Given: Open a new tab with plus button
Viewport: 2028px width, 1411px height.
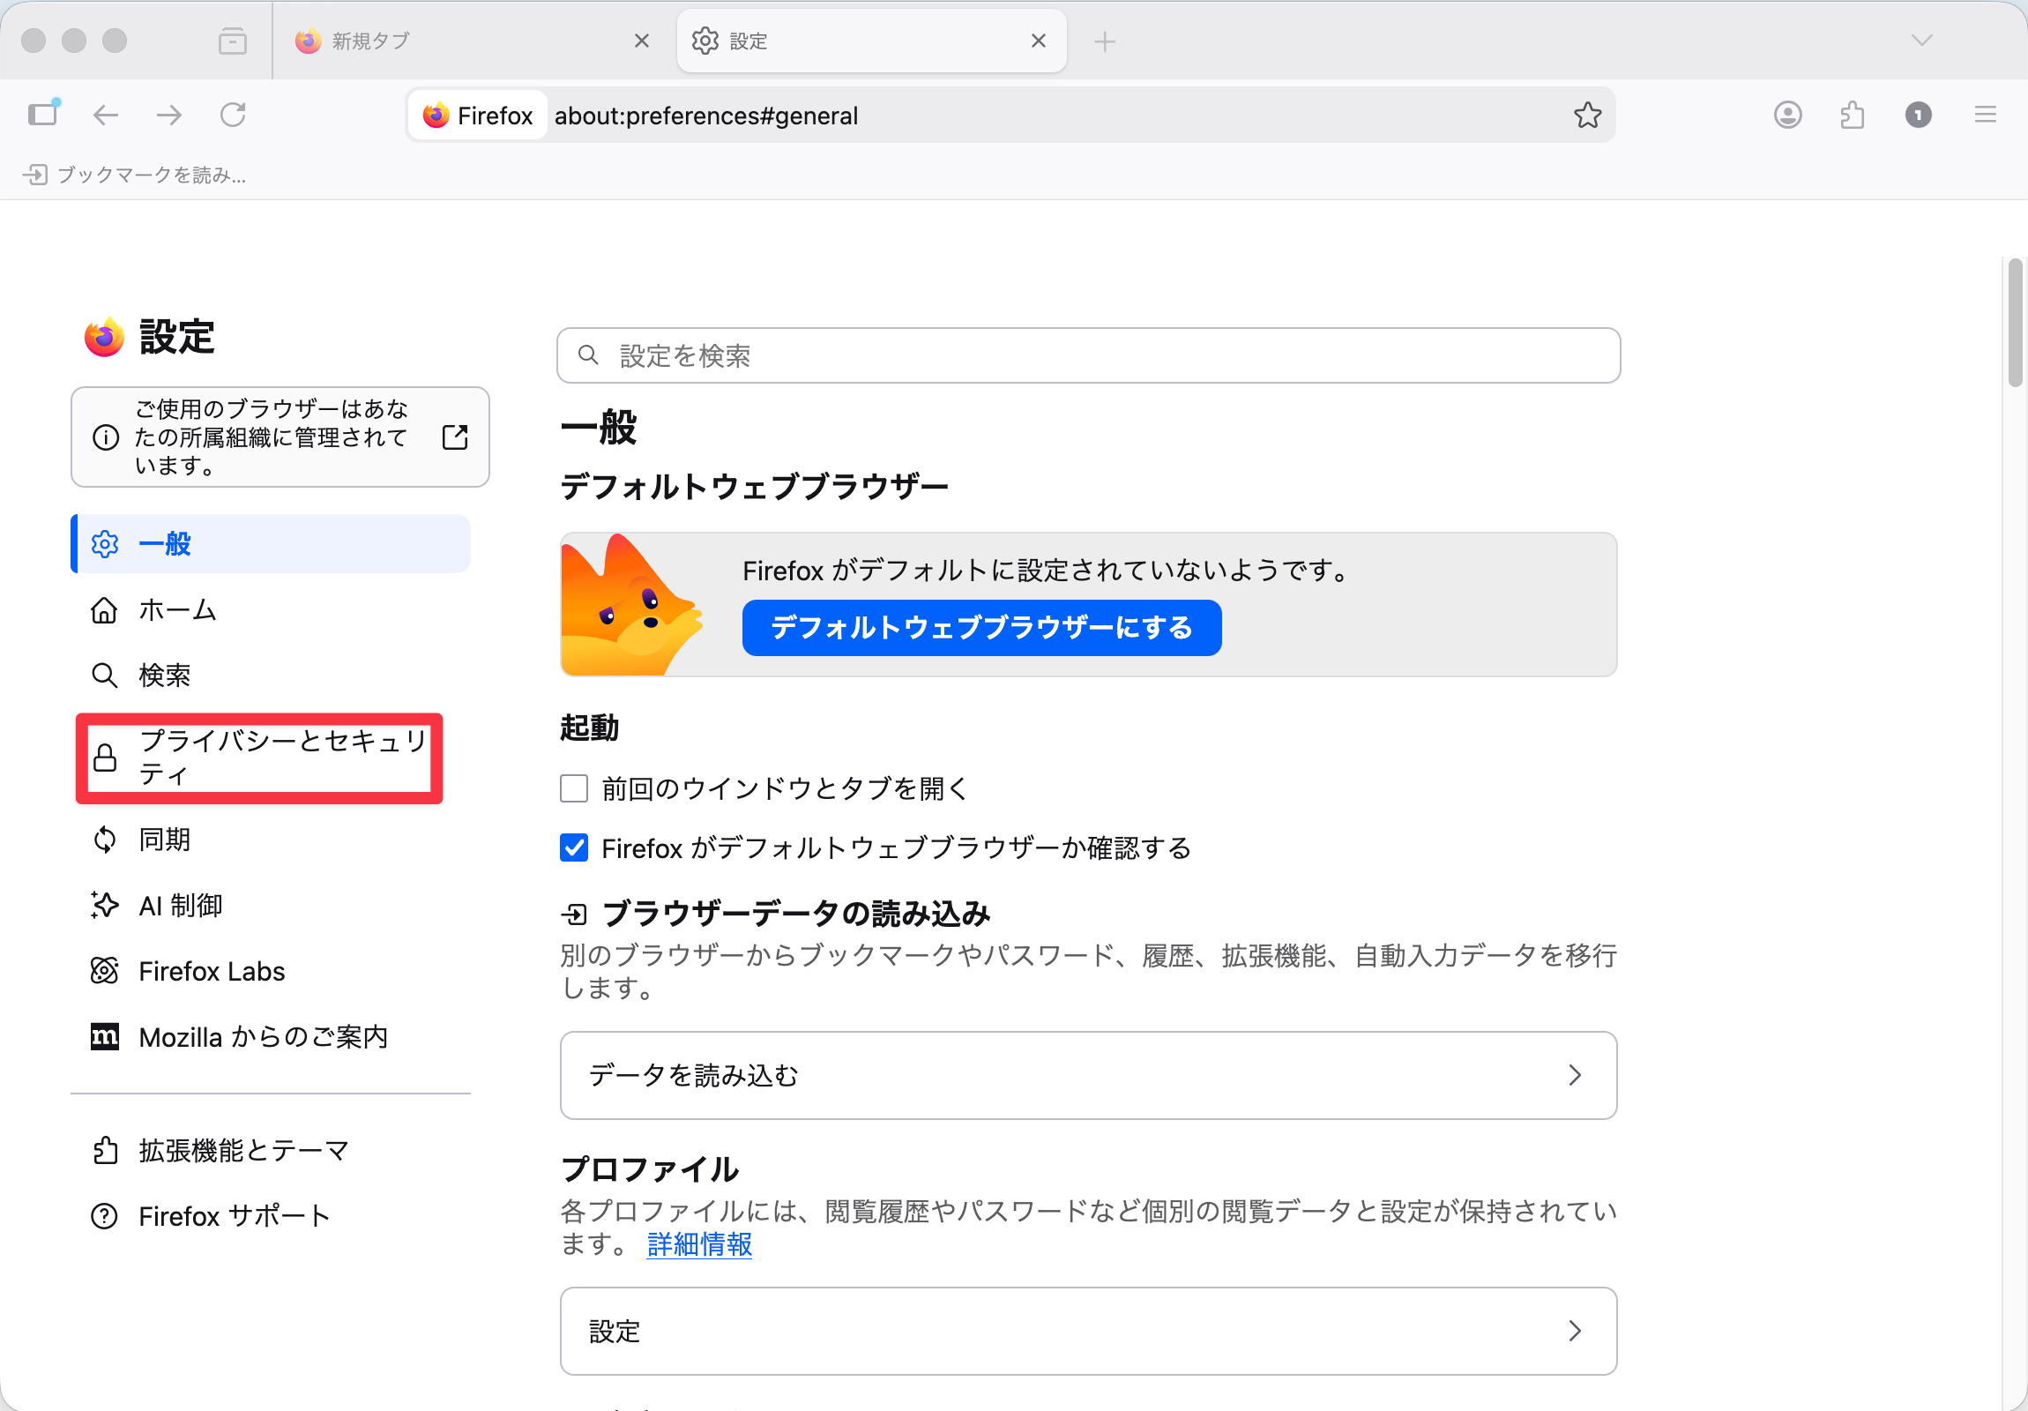Looking at the screenshot, I should [x=1104, y=41].
